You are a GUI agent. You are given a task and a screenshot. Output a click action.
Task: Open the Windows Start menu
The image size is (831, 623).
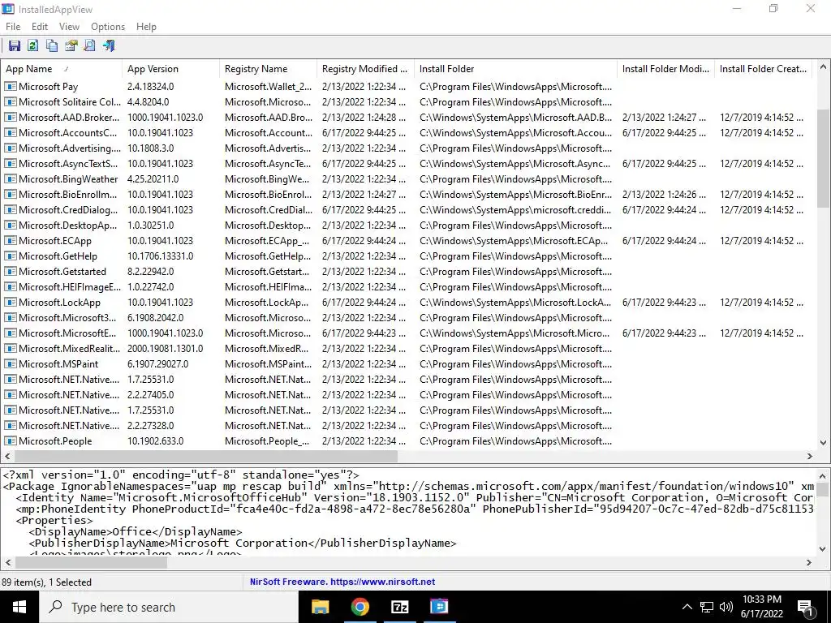click(19, 607)
